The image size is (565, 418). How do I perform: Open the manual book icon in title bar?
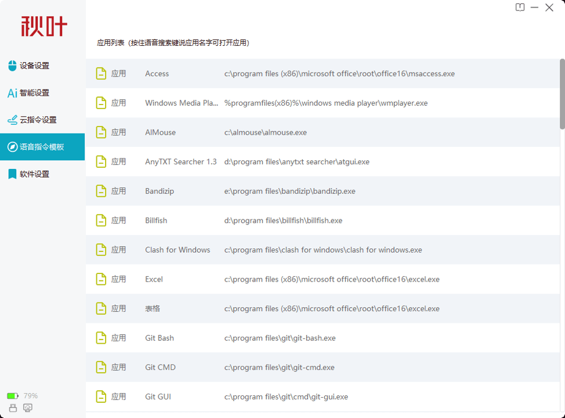(520, 7)
